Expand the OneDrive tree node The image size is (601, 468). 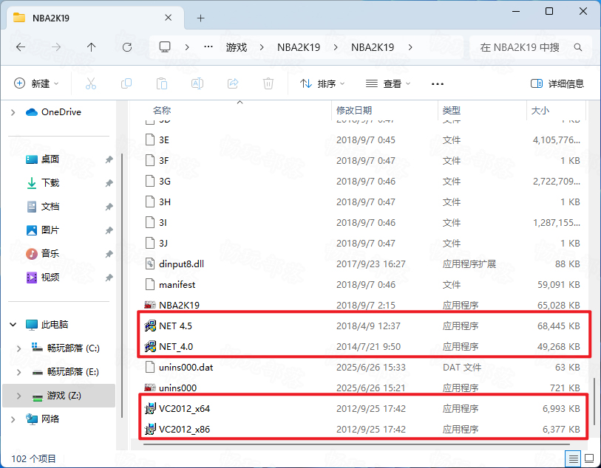tap(13, 112)
